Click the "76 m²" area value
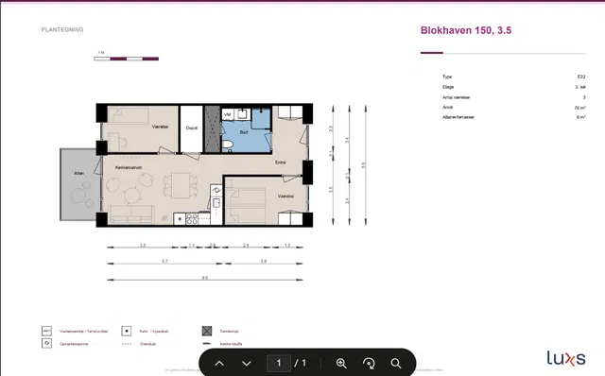 tap(579, 108)
